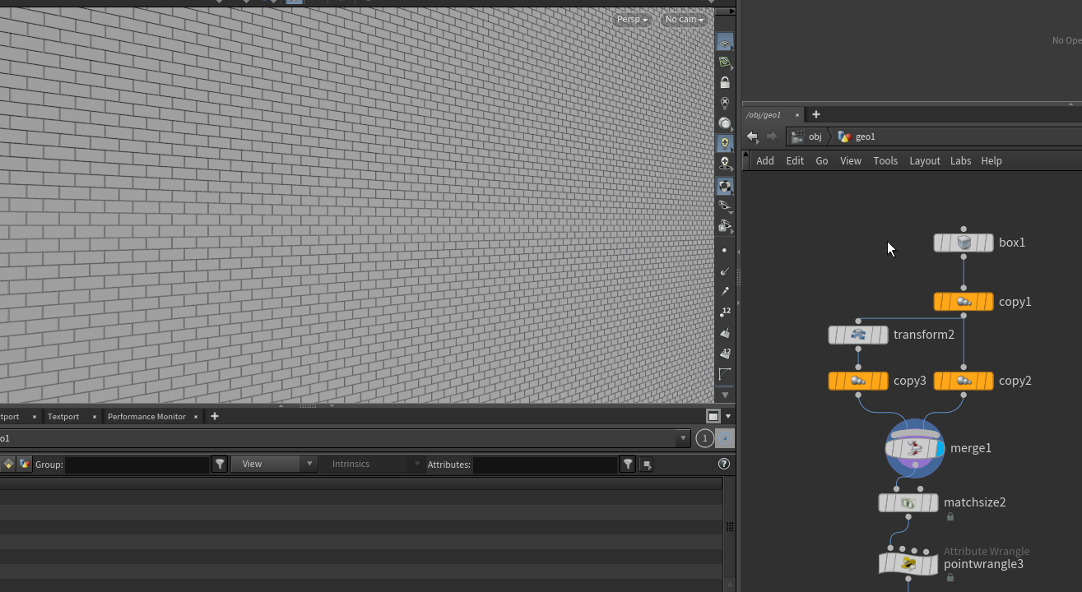Add a new tab next to Performance Monitor
The width and height of the screenshot is (1082, 592).
[215, 416]
